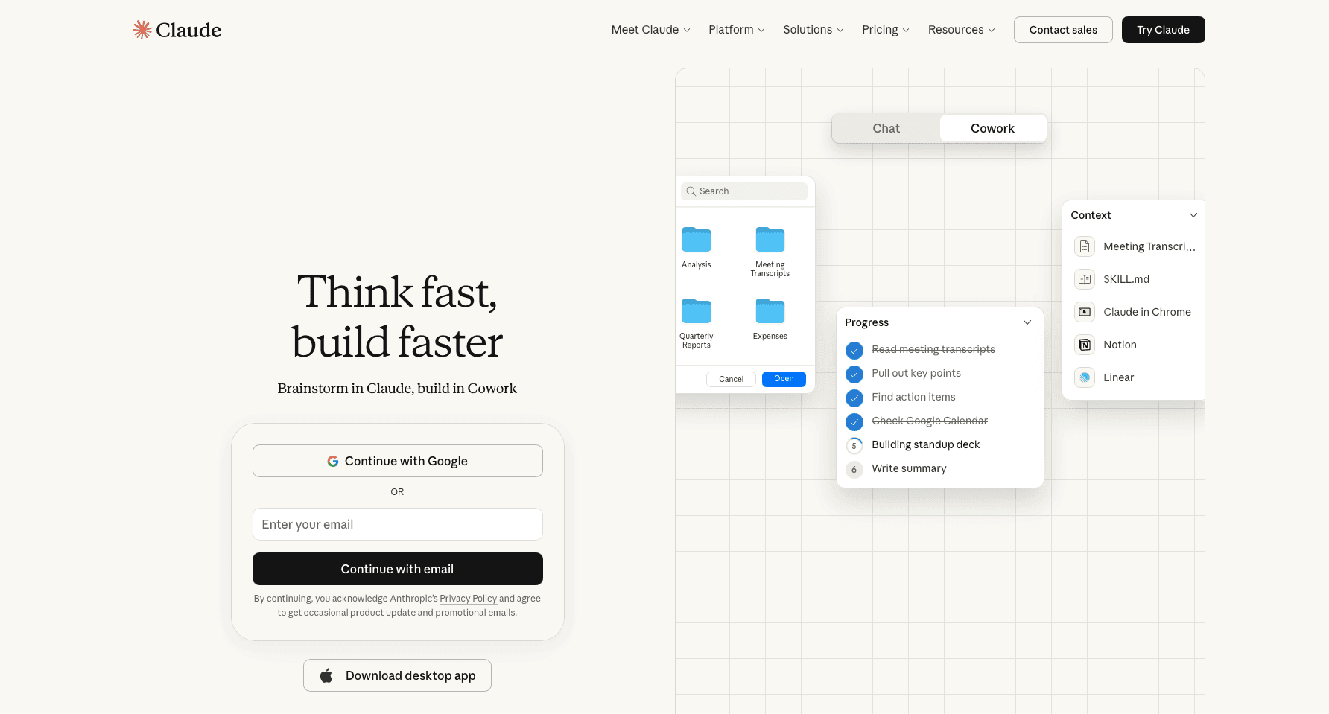The height and width of the screenshot is (714, 1329).
Task: Click the 'Notion' context label
Action: (x=1120, y=345)
